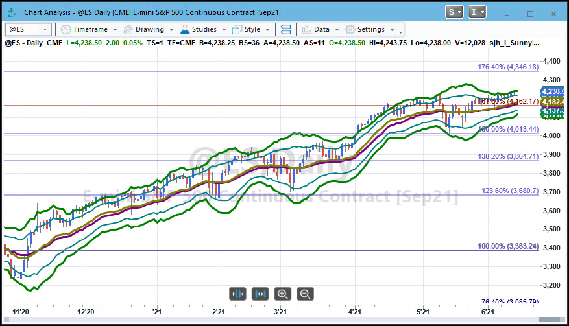Open the Data menu

tap(322, 29)
